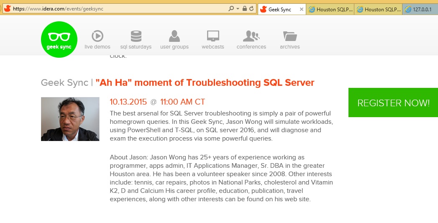Browse the archives folder
This screenshot has width=438, height=223.
point(289,40)
